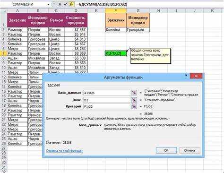Click the comment note about Григорьева orders
The height and width of the screenshot is (173, 224).
click(150, 56)
